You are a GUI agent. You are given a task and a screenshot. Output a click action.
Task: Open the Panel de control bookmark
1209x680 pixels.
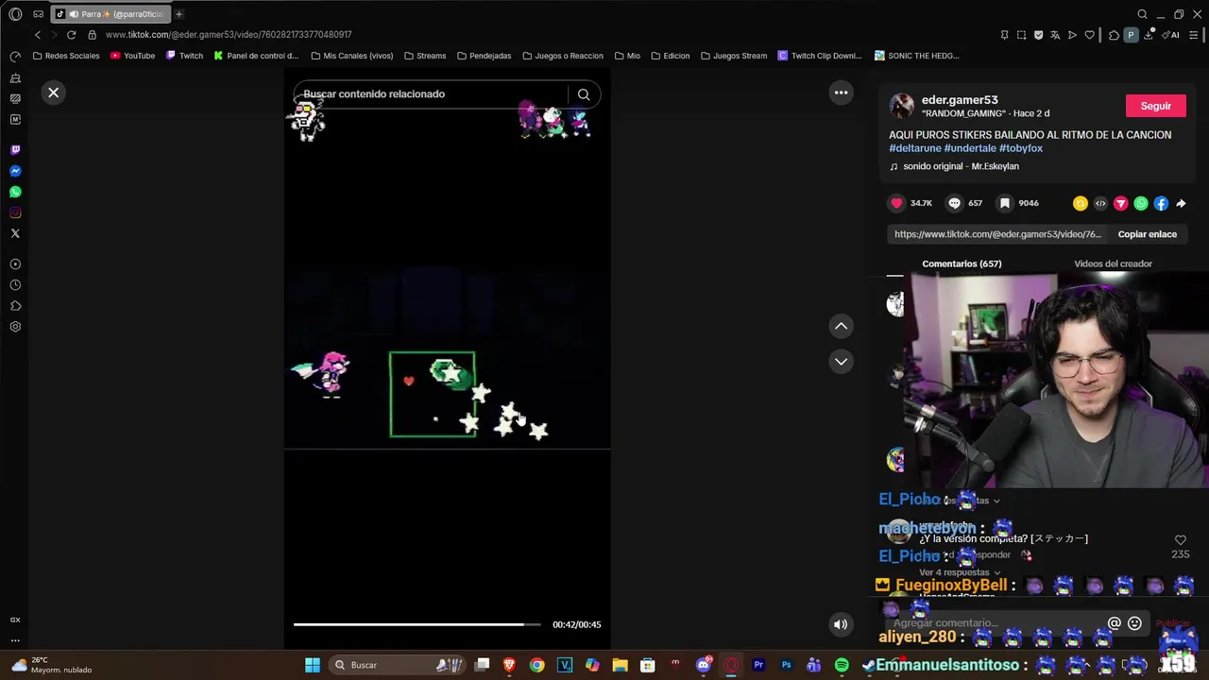256,56
